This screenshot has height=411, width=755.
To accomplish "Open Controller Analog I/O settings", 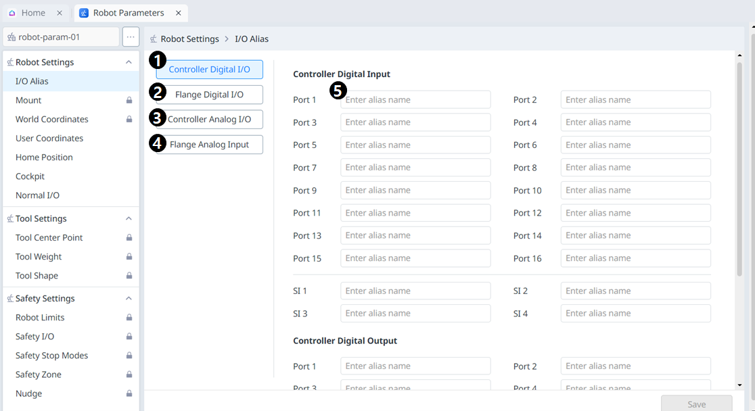I will (x=209, y=120).
